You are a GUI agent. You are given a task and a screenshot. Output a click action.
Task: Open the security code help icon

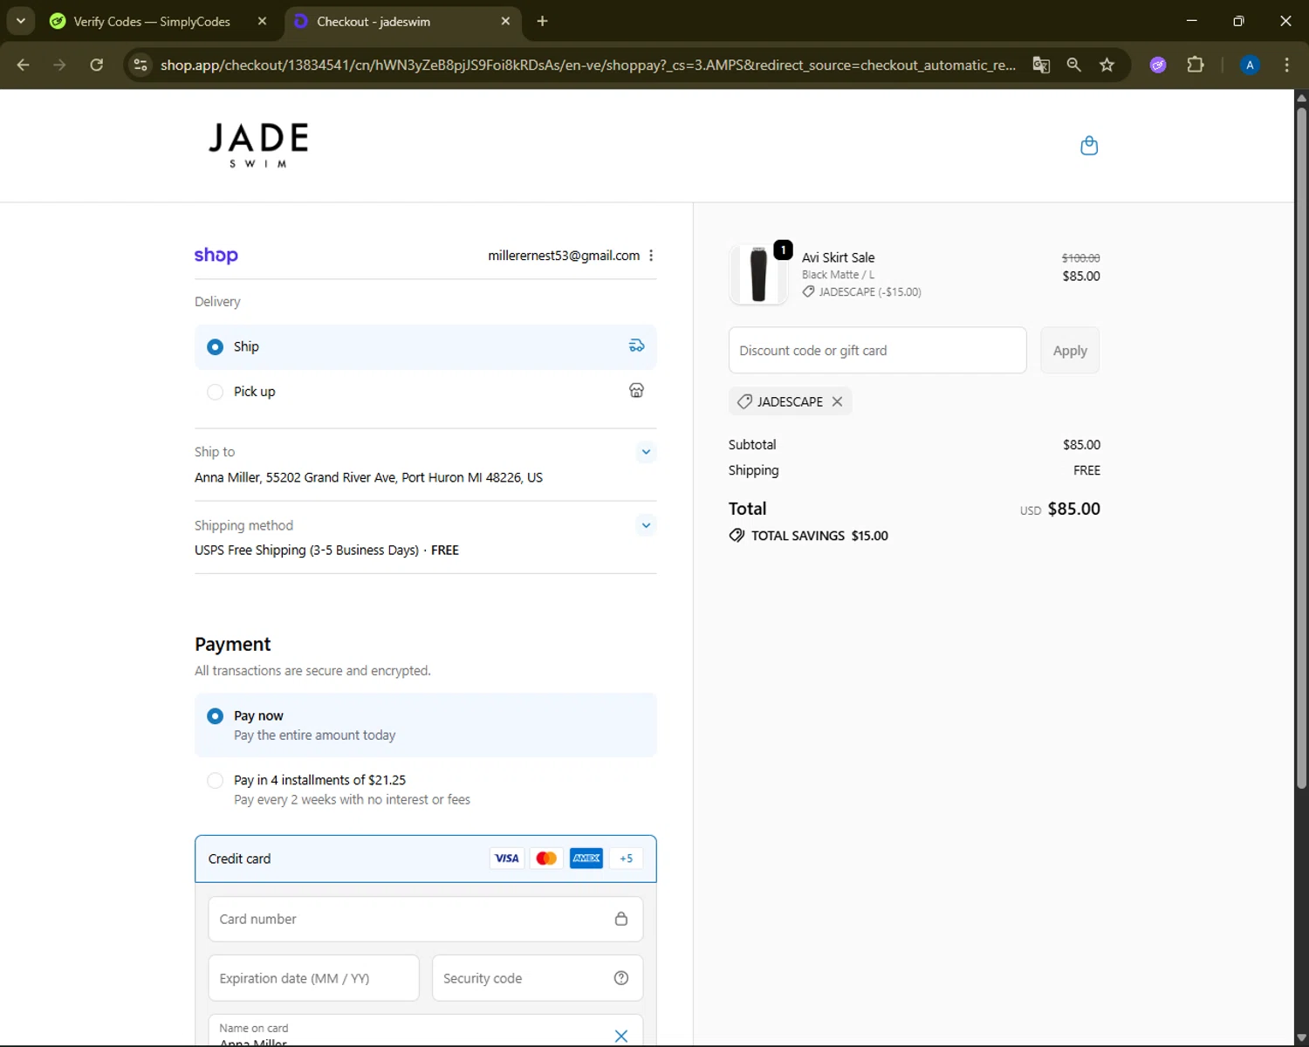tap(621, 978)
